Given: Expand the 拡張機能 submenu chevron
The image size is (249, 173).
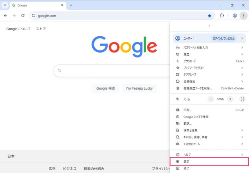Looking at the screenshot, I should tap(242, 81).
